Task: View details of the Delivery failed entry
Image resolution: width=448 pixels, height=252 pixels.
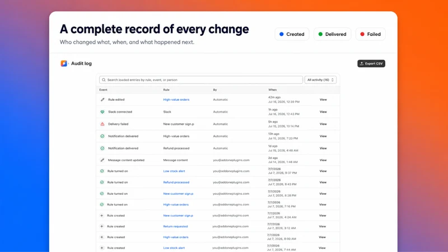Action: click(x=323, y=124)
